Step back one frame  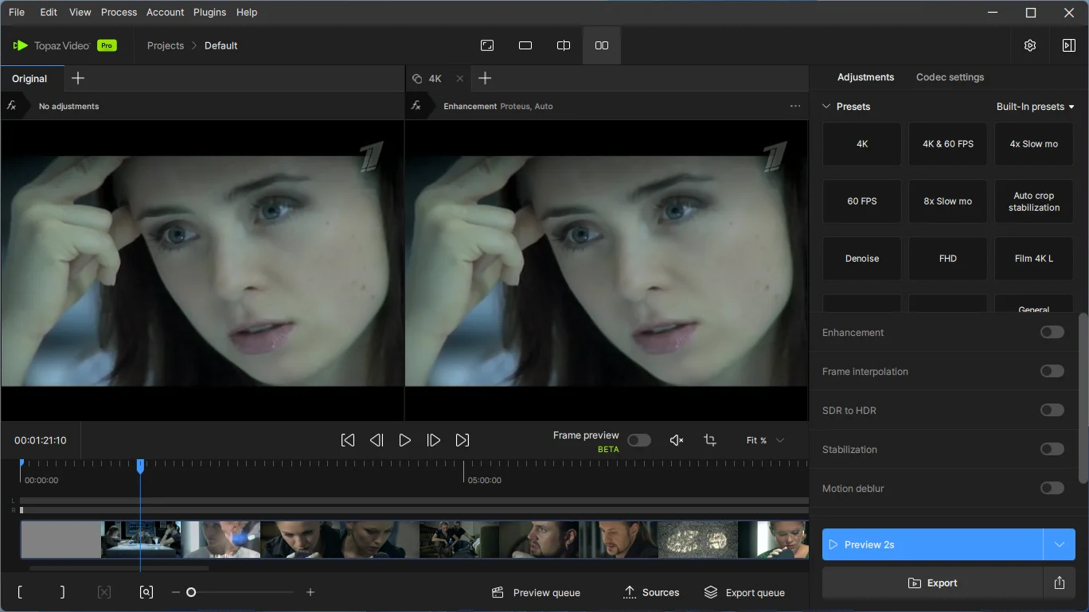(377, 440)
